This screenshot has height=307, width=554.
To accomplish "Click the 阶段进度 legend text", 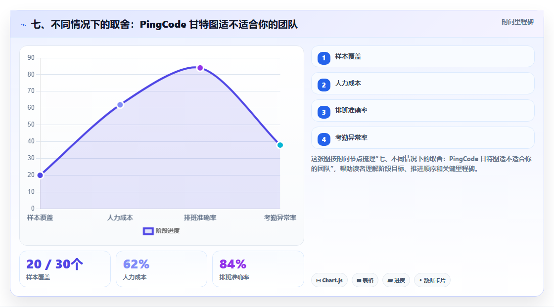I will pyautogui.click(x=168, y=231).
